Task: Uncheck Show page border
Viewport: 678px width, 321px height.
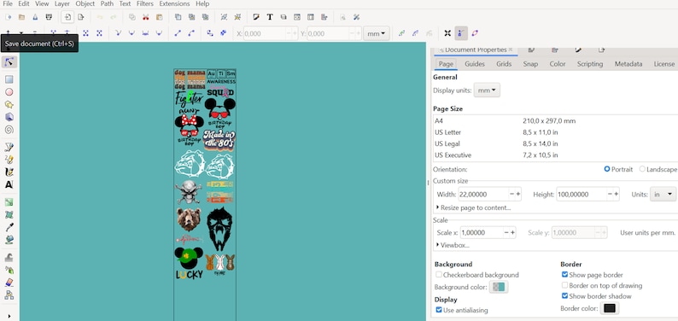Action: [564, 275]
